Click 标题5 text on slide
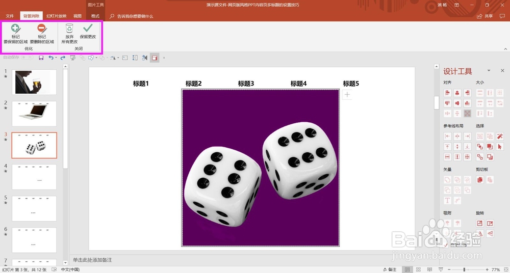 click(x=351, y=84)
